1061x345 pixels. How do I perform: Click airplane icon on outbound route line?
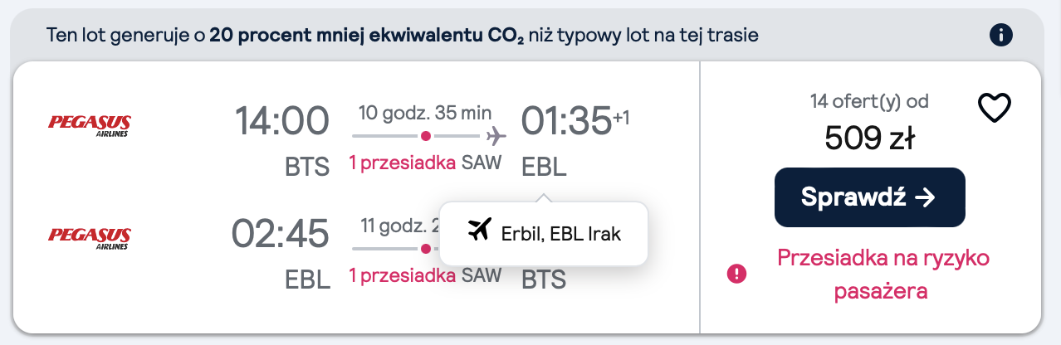496,135
